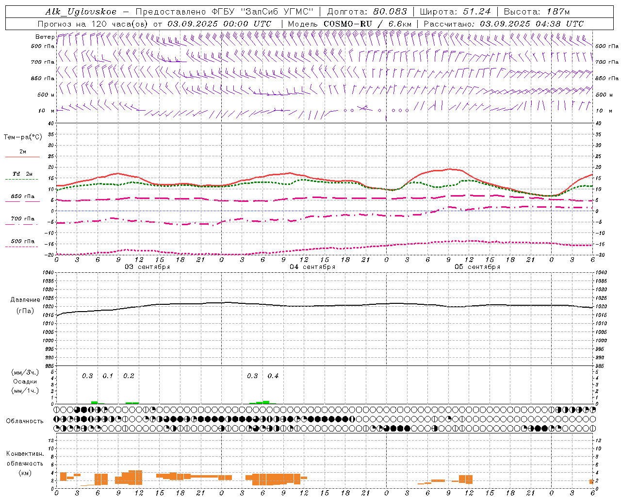621x497 pixels.
Task: Click the precipitation amount 0.2
Action: point(129,376)
